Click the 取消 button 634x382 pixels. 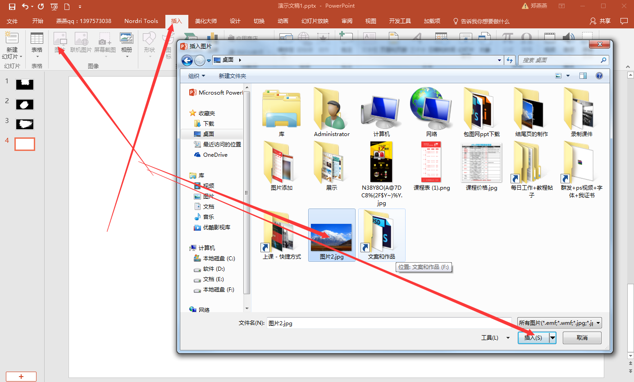point(582,337)
